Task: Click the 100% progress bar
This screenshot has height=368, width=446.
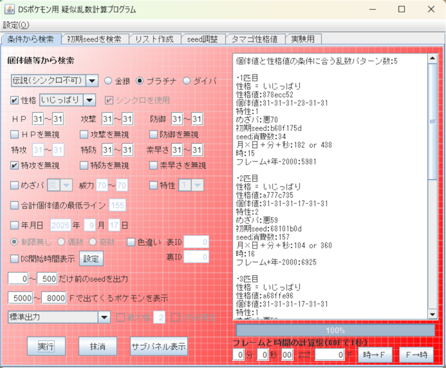Action: pos(336,331)
